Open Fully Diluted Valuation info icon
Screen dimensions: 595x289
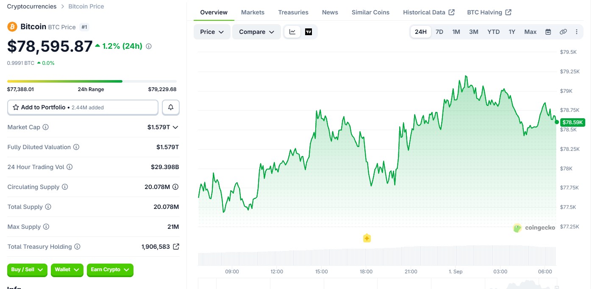coord(76,147)
